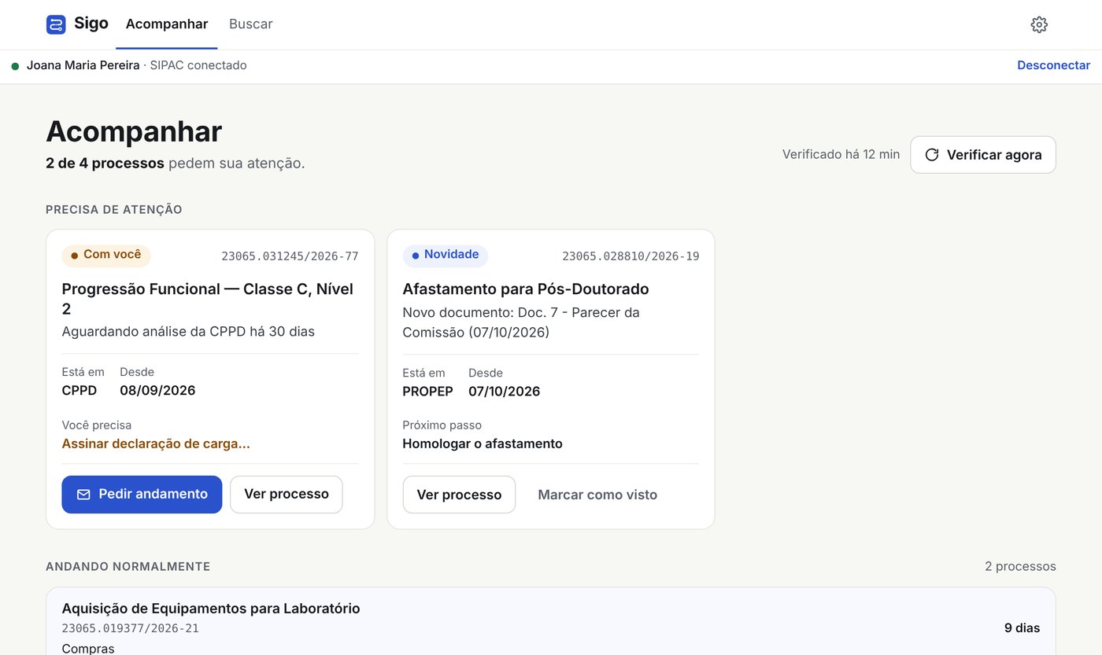This screenshot has width=1102, height=655.
Task: Click the title "Progressão Funcional — Classe C, Nível 2"
Action: point(208,299)
